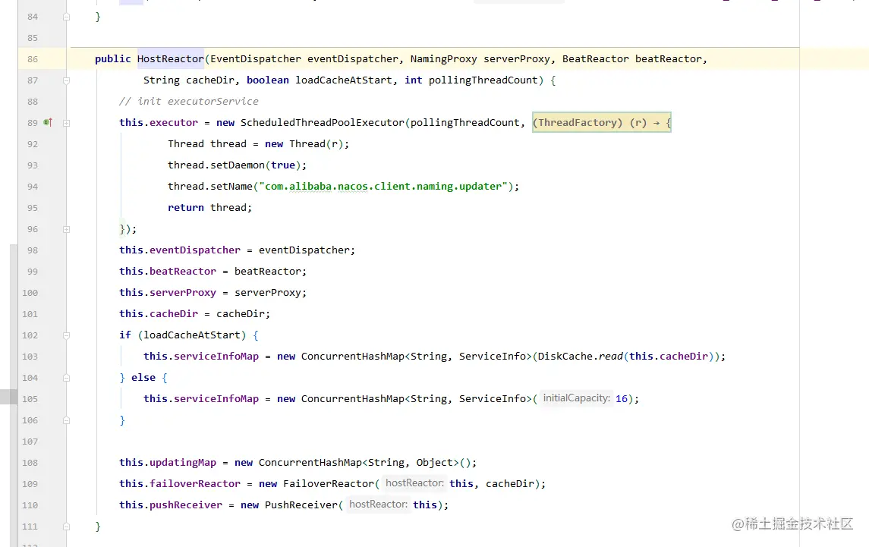Click the 'loadCacheAtStart' parameter on line 87
The image size is (869, 547).
click(344, 80)
